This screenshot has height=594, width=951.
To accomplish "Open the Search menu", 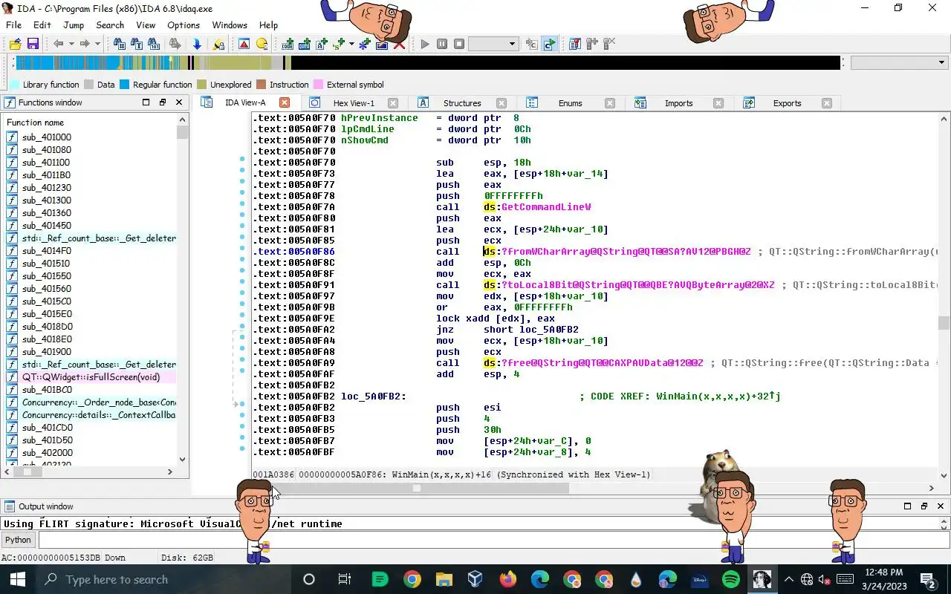I will (110, 25).
